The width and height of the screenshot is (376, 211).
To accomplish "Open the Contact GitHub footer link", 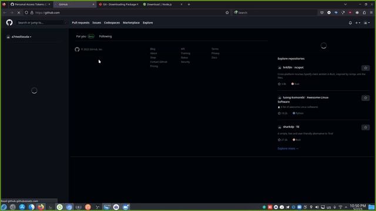I will click(159, 62).
